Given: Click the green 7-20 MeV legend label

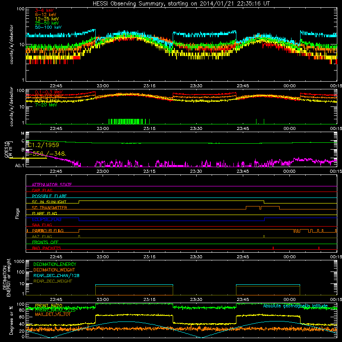Looking at the screenshot, I should (x=46, y=105).
